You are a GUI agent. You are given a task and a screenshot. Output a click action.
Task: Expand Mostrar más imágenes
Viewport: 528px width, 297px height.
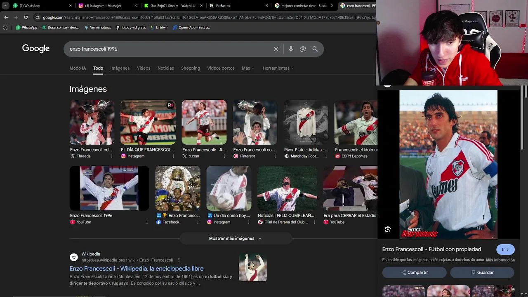click(x=236, y=238)
